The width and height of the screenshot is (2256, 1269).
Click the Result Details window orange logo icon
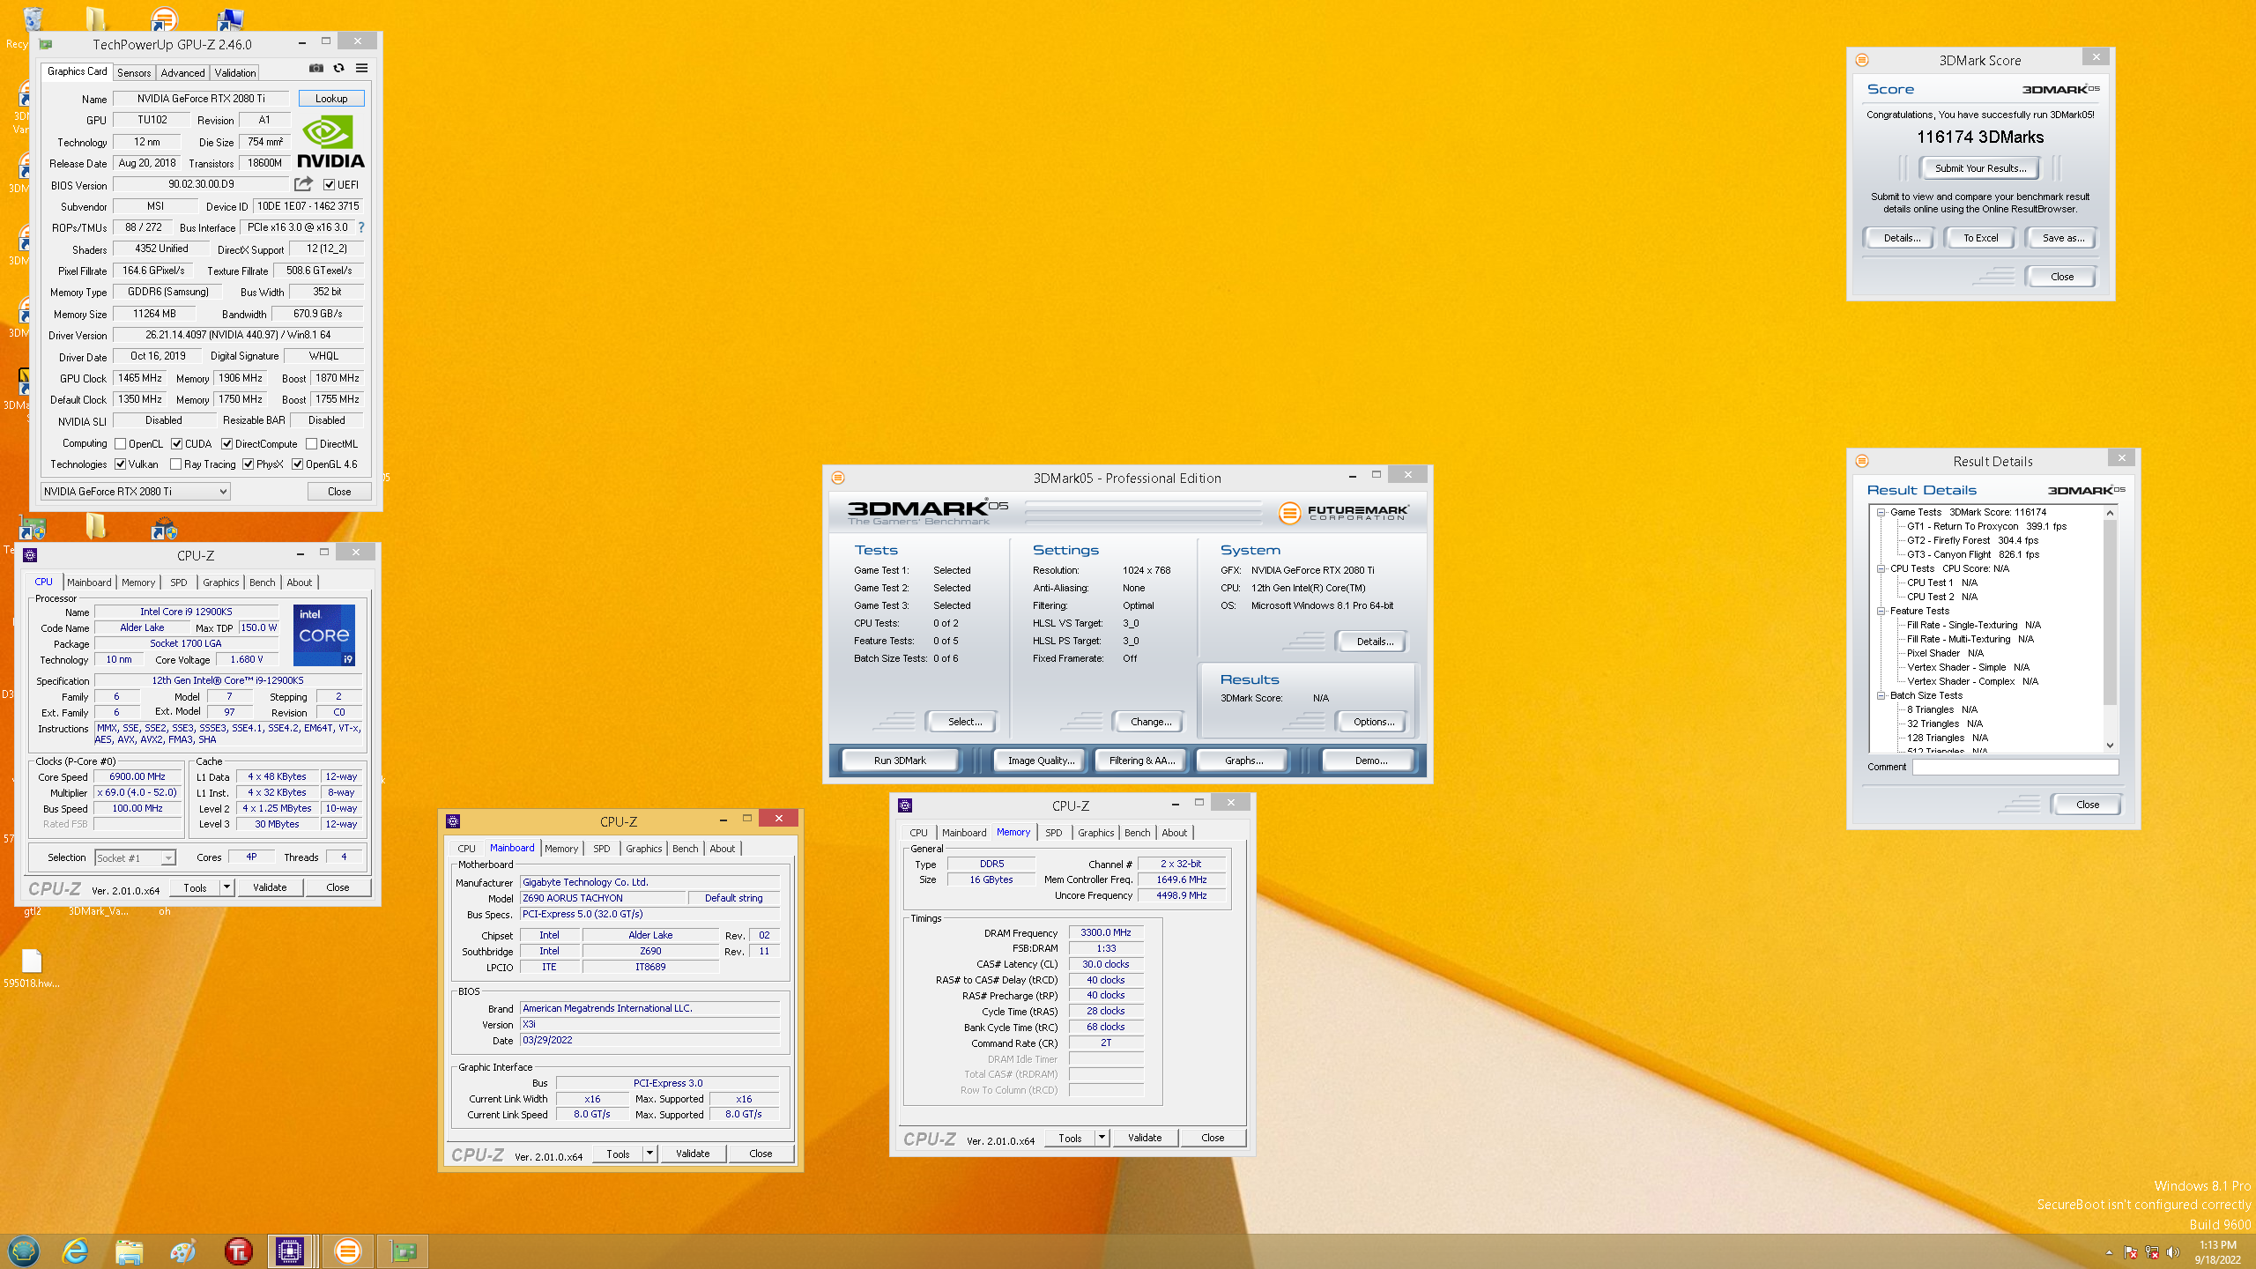click(1862, 461)
